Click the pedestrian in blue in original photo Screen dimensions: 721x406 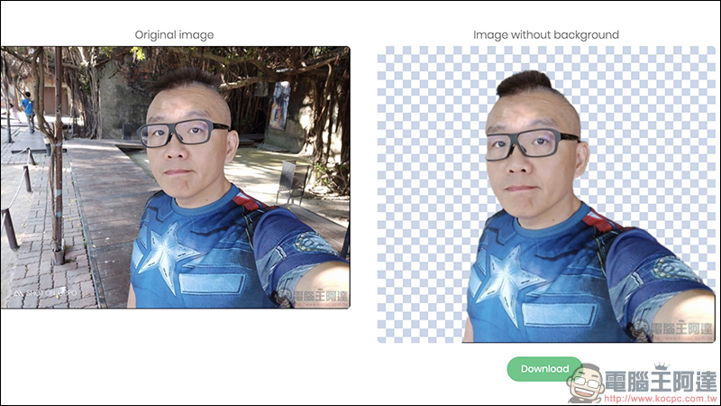click(28, 110)
